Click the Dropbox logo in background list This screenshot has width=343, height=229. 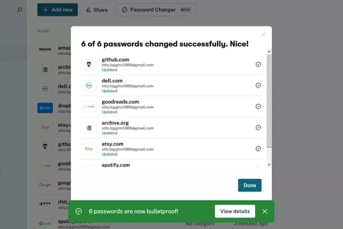(45, 108)
